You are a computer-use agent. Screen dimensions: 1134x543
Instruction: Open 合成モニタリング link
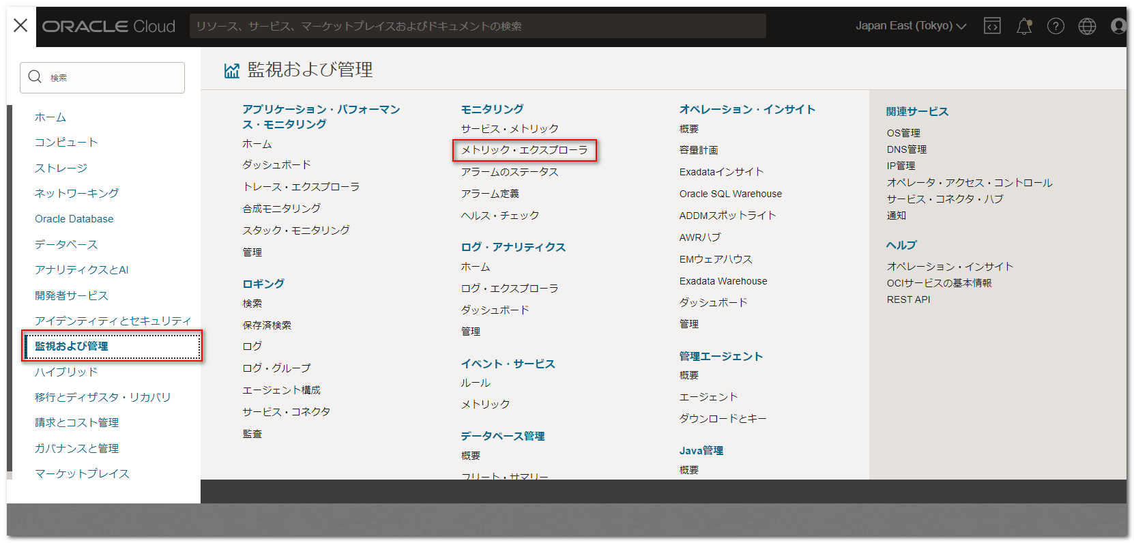pos(282,209)
